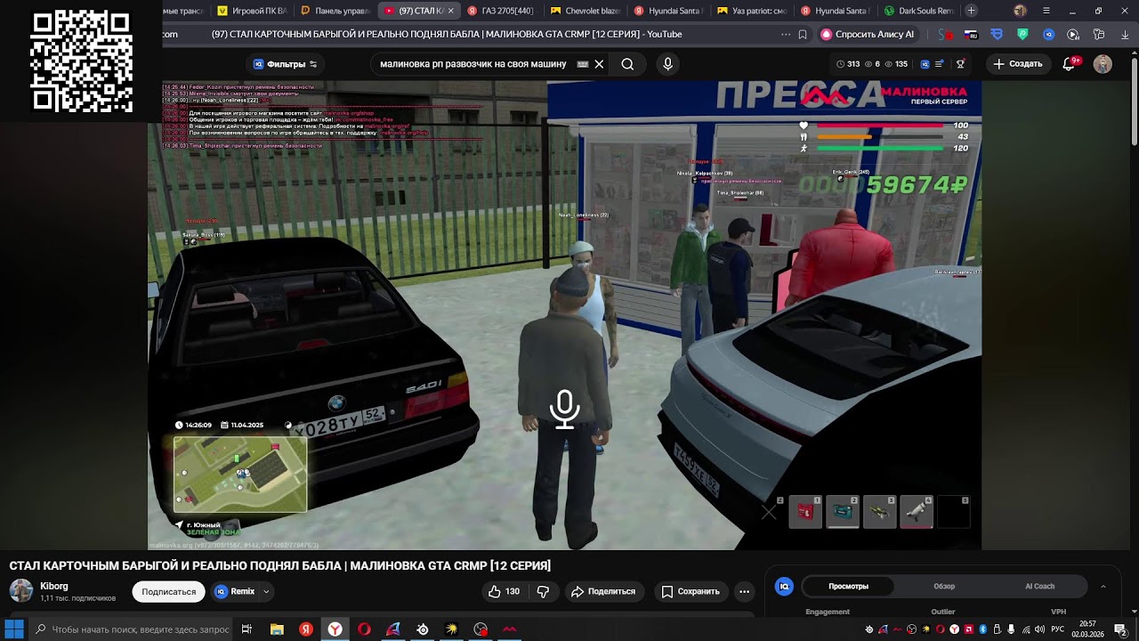
Task: Switch to the AI Coach tab
Action: coord(1039,586)
